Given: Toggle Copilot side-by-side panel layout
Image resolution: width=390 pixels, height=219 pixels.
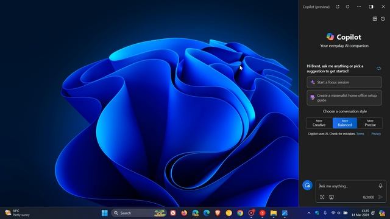Looking at the screenshot, I should tap(371, 7).
